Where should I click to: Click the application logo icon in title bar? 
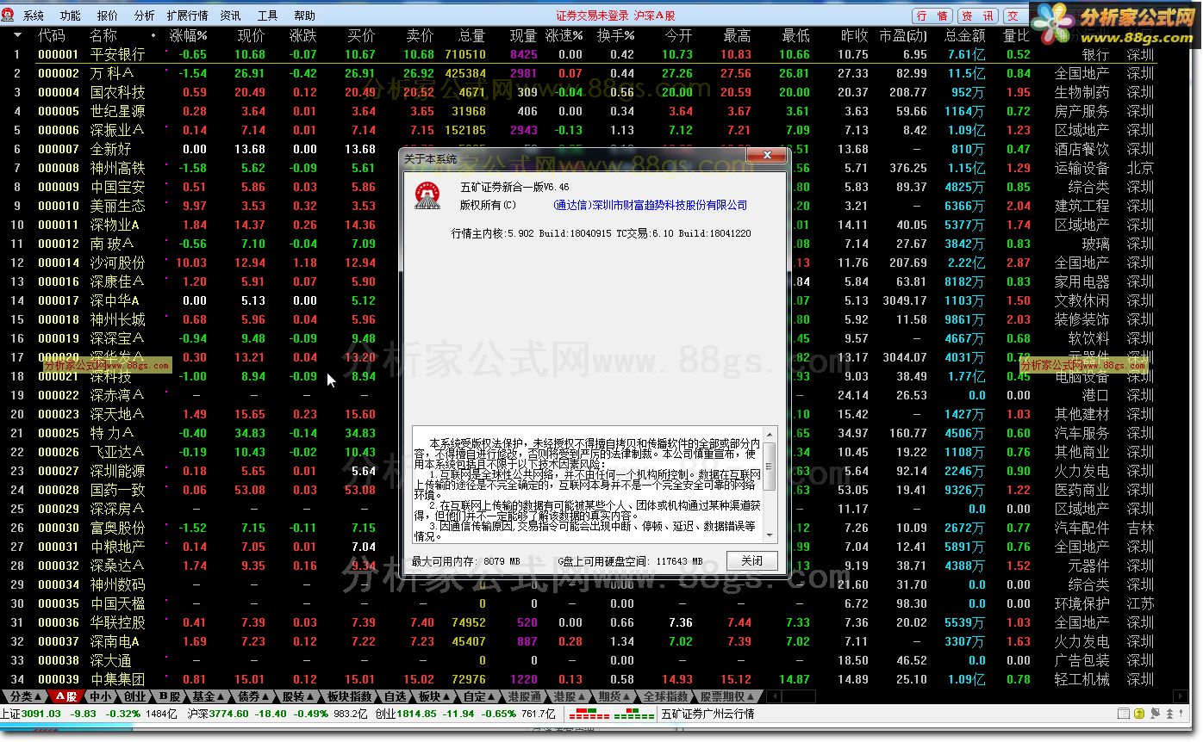tap(9, 15)
